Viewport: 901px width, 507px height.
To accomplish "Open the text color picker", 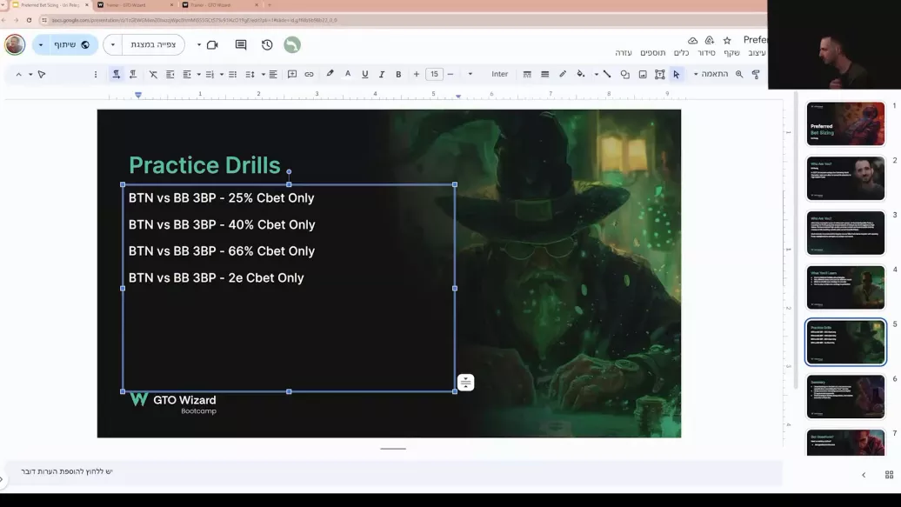I will pyautogui.click(x=348, y=74).
